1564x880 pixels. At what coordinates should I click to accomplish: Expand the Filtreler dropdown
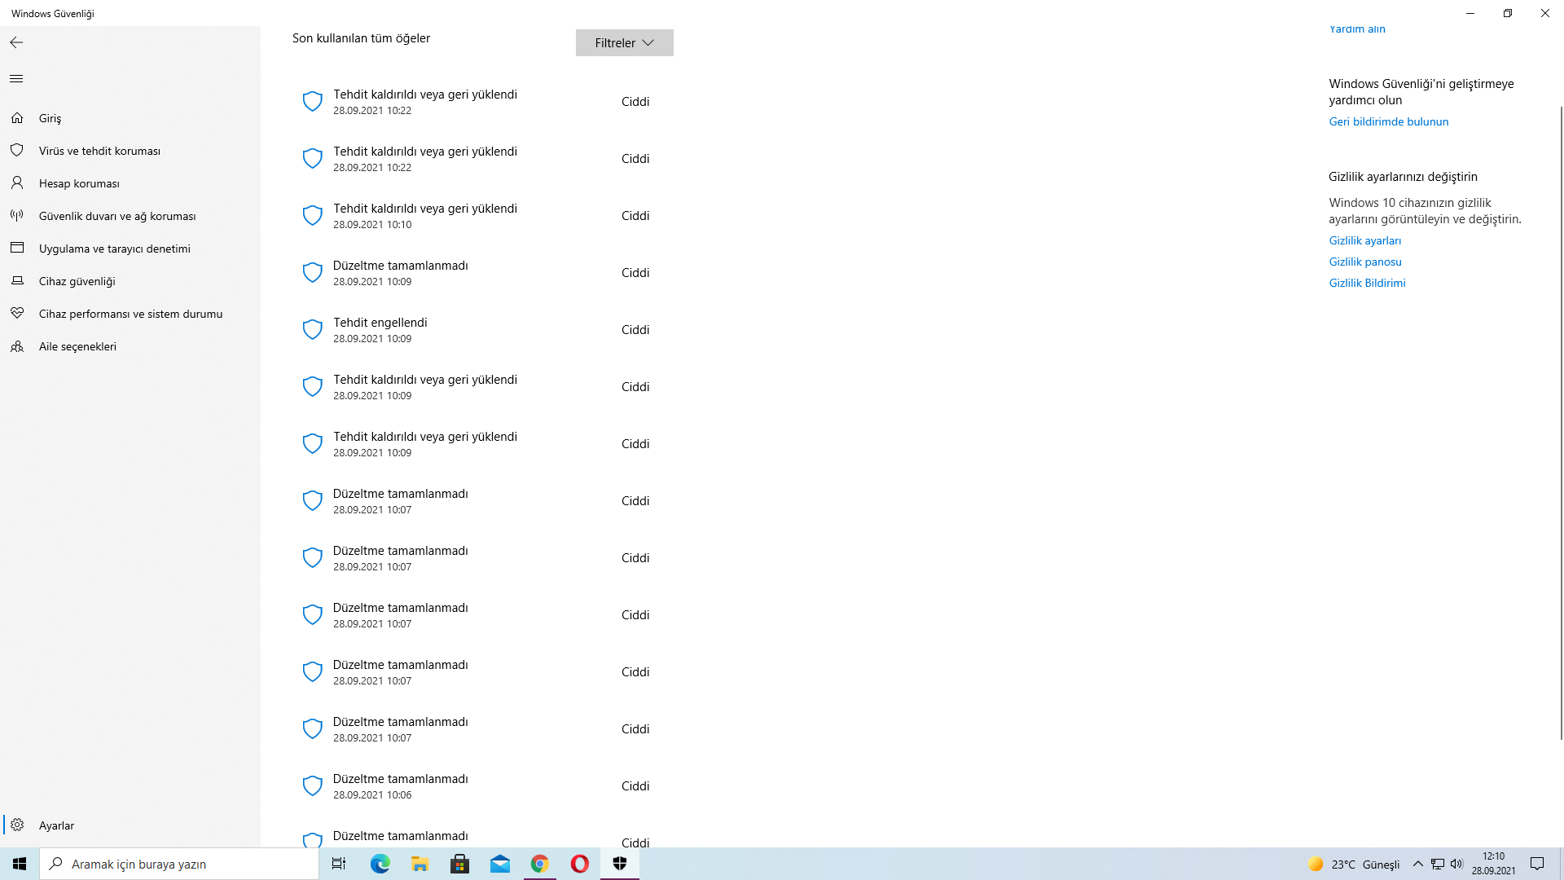624,43
